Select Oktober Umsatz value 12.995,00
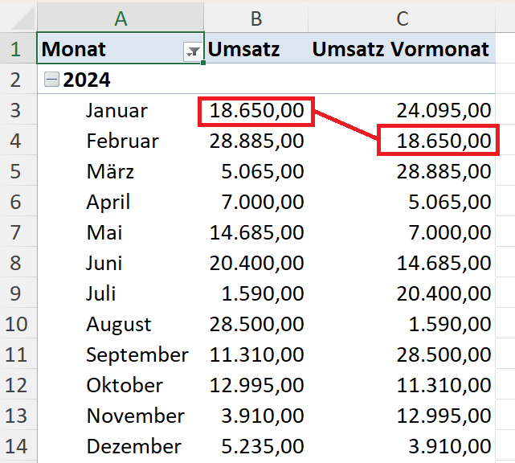The image size is (515, 463). (x=256, y=385)
